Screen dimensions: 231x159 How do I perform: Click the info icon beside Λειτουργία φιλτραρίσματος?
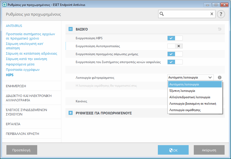point(219,77)
